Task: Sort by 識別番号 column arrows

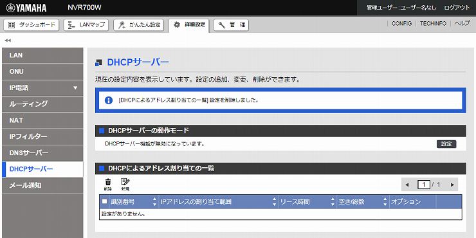Action: tap(154, 201)
